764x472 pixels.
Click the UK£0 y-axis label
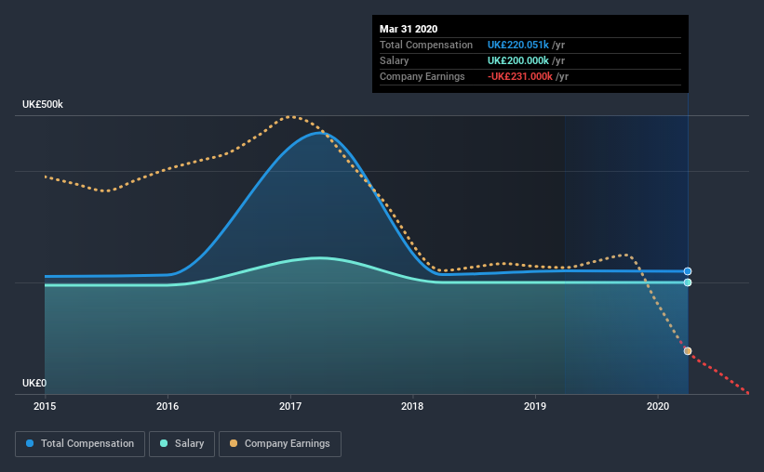coord(34,383)
